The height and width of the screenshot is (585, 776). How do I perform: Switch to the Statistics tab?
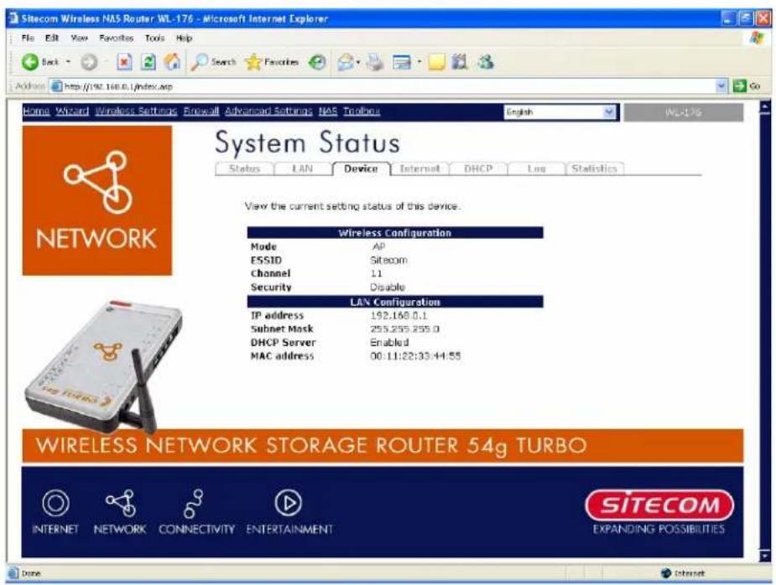(594, 168)
